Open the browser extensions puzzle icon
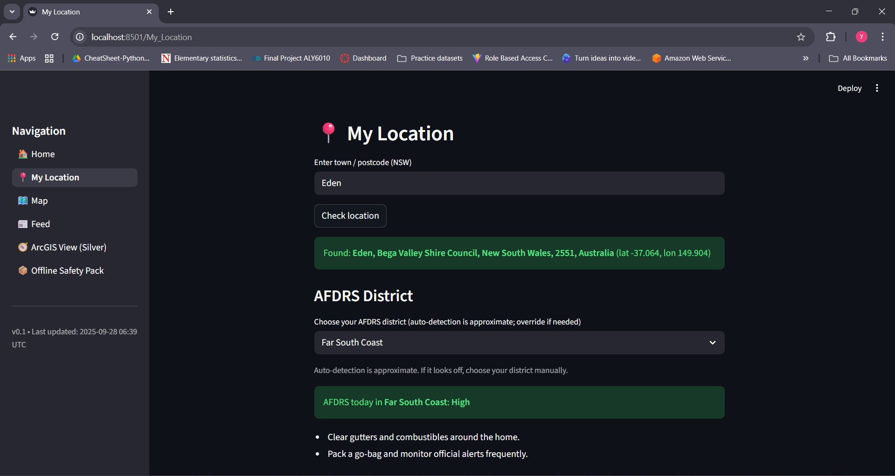The height and width of the screenshot is (476, 895). (x=831, y=37)
